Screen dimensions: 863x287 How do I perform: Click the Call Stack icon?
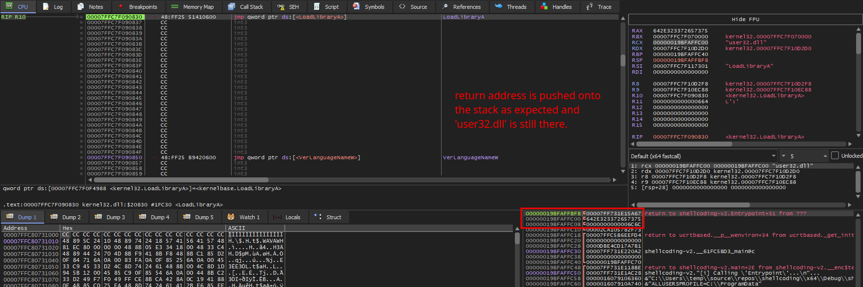(232, 7)
